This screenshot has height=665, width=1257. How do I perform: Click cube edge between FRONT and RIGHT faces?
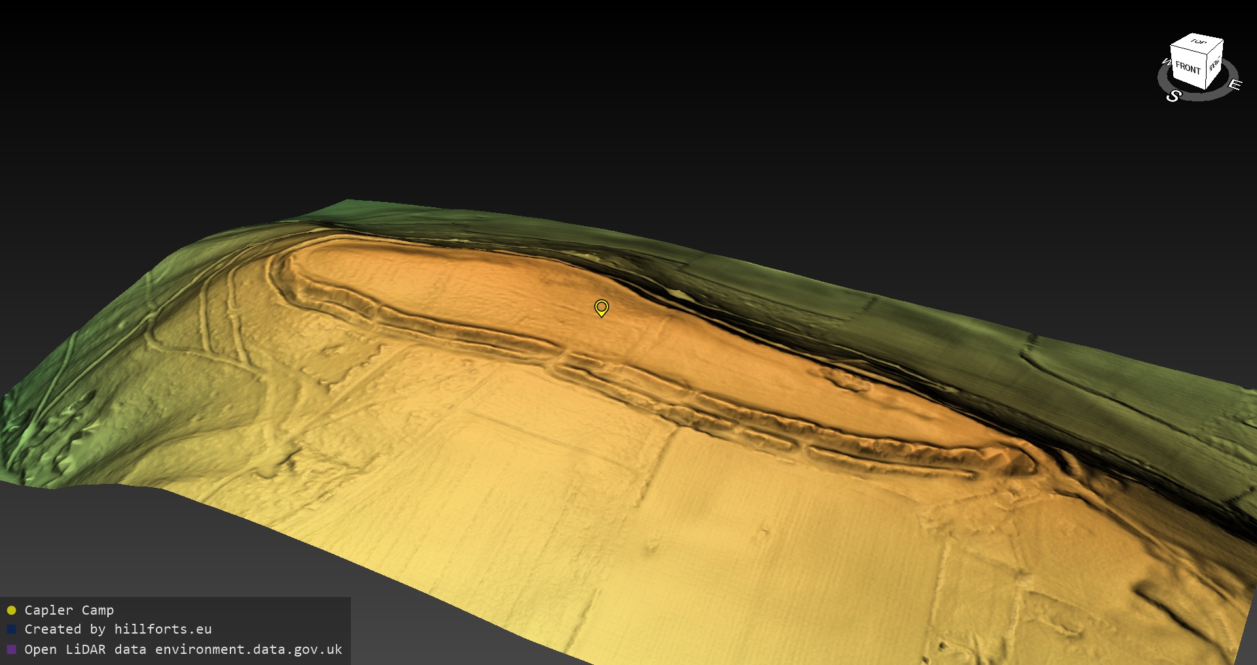click(x=1207, y=71)
